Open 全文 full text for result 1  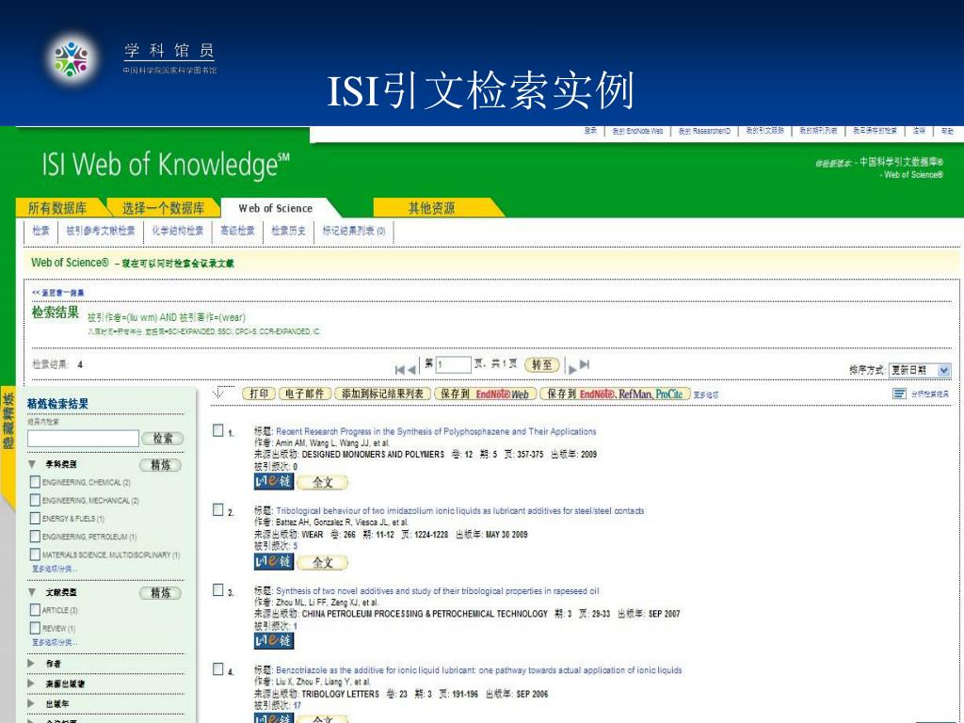(323, 482)
